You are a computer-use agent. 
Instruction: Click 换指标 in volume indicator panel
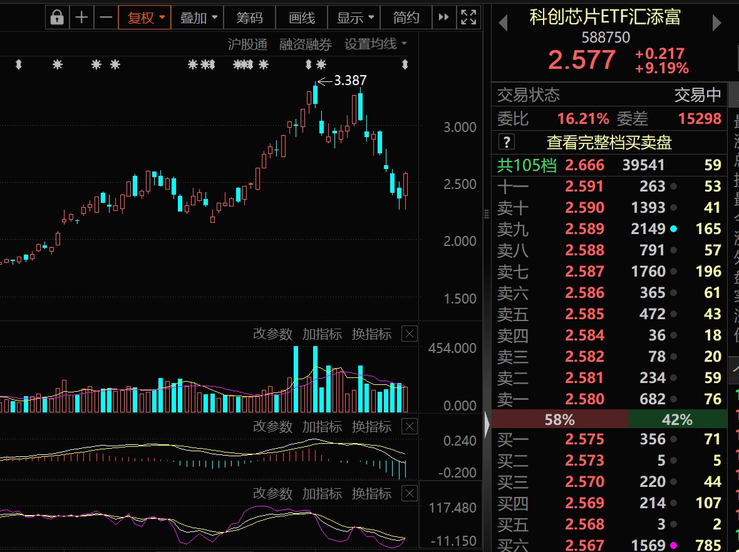click(371, 334)
